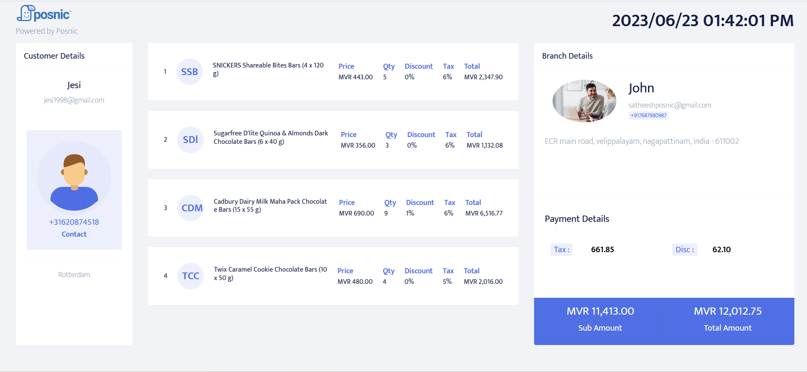The image size is (807, 372).
Task: Click the Sub Amount MVR 11,413.00
Action: 600,311
